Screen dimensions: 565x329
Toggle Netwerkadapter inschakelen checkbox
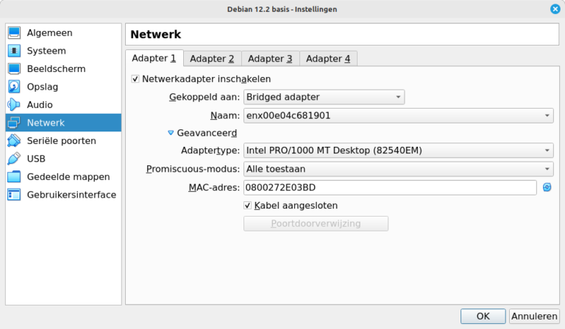point(135,79)
